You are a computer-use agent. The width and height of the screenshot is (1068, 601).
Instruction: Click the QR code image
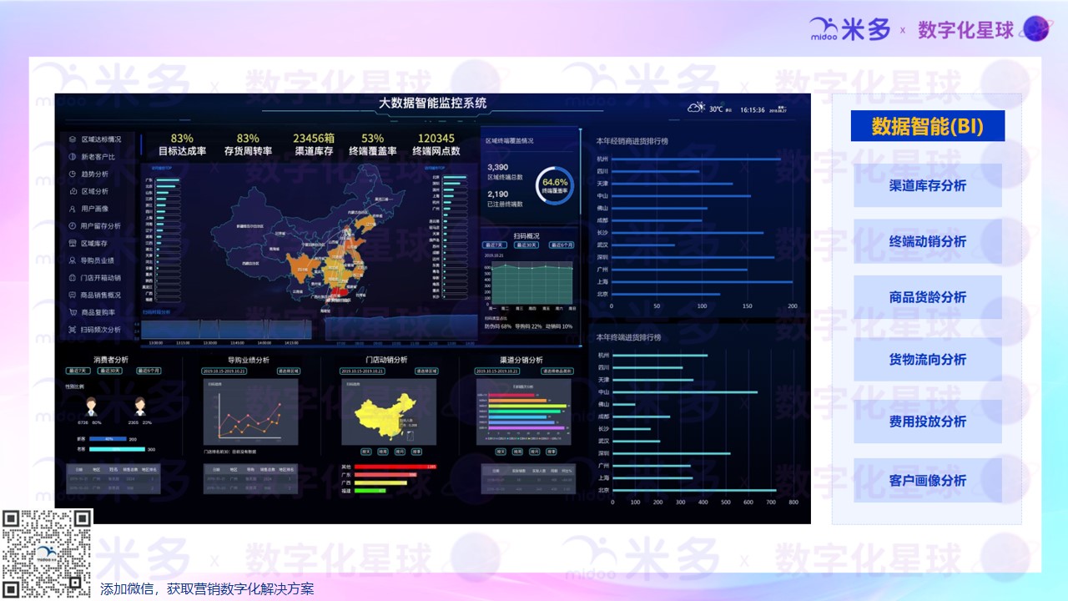tap(47, 553)
